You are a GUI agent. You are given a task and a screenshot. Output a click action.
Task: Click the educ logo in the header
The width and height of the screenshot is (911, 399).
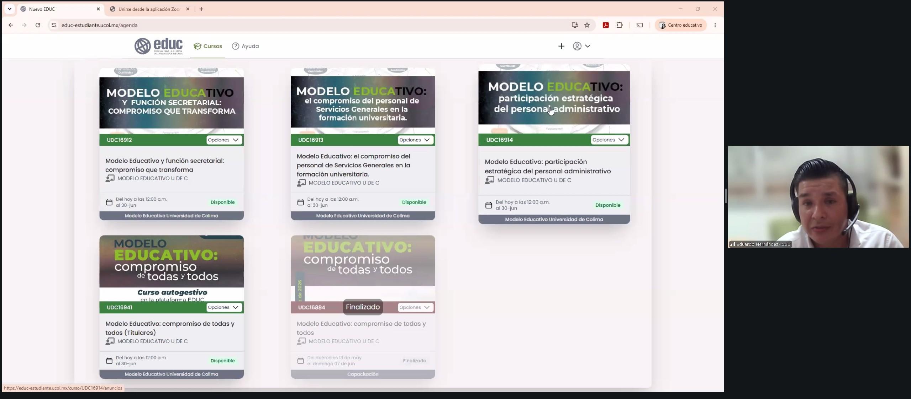[158, 46]
